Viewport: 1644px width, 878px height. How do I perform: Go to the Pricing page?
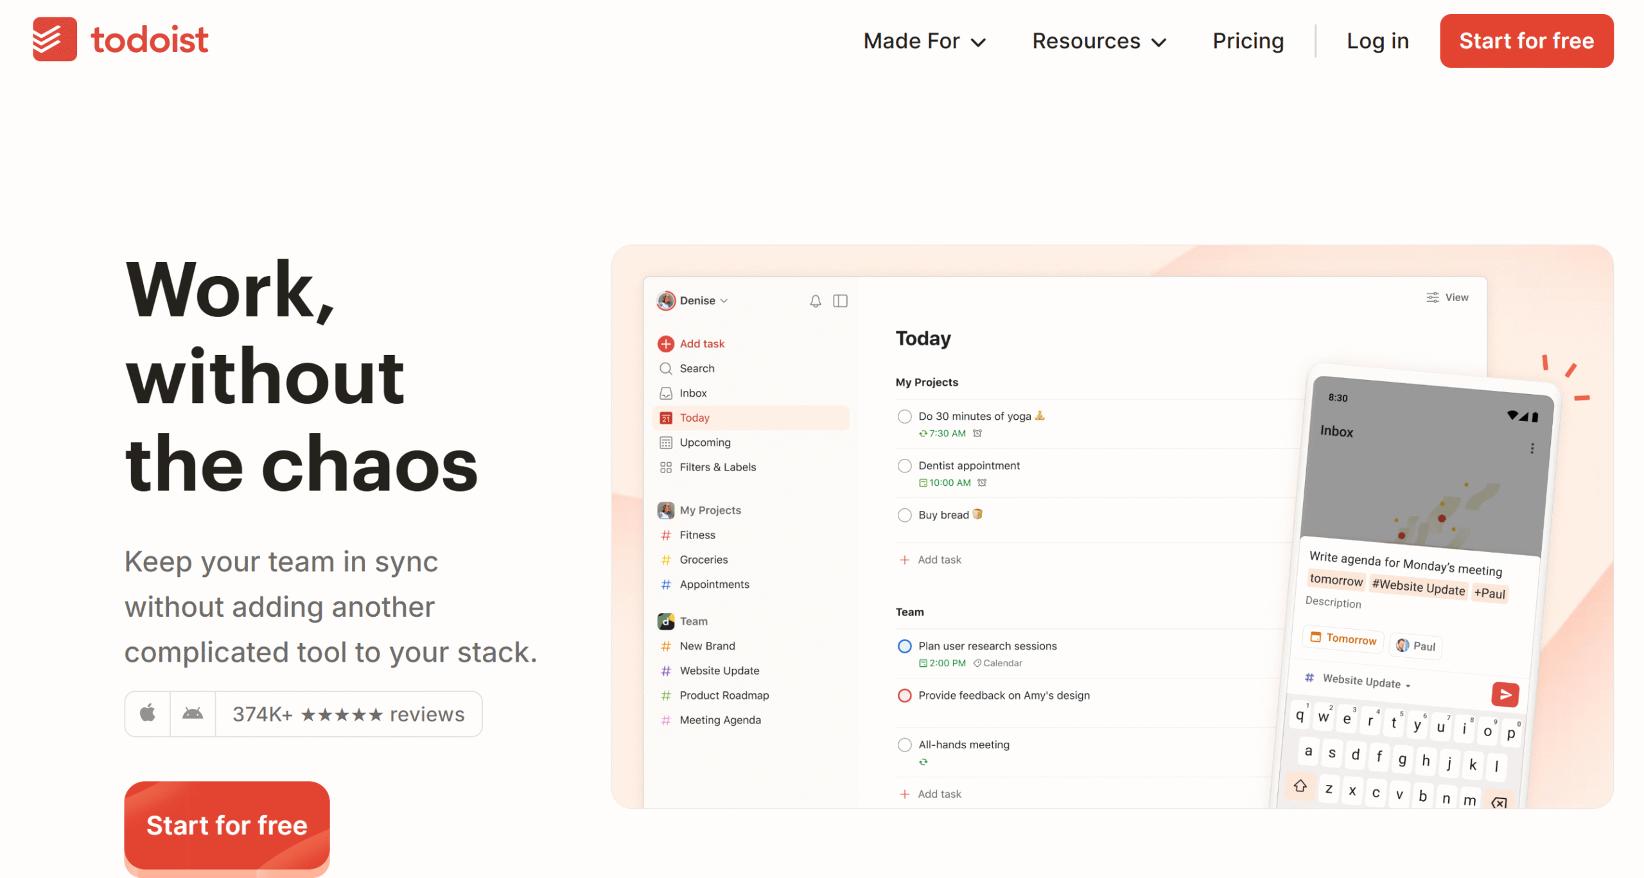[x=1248, y=41]
